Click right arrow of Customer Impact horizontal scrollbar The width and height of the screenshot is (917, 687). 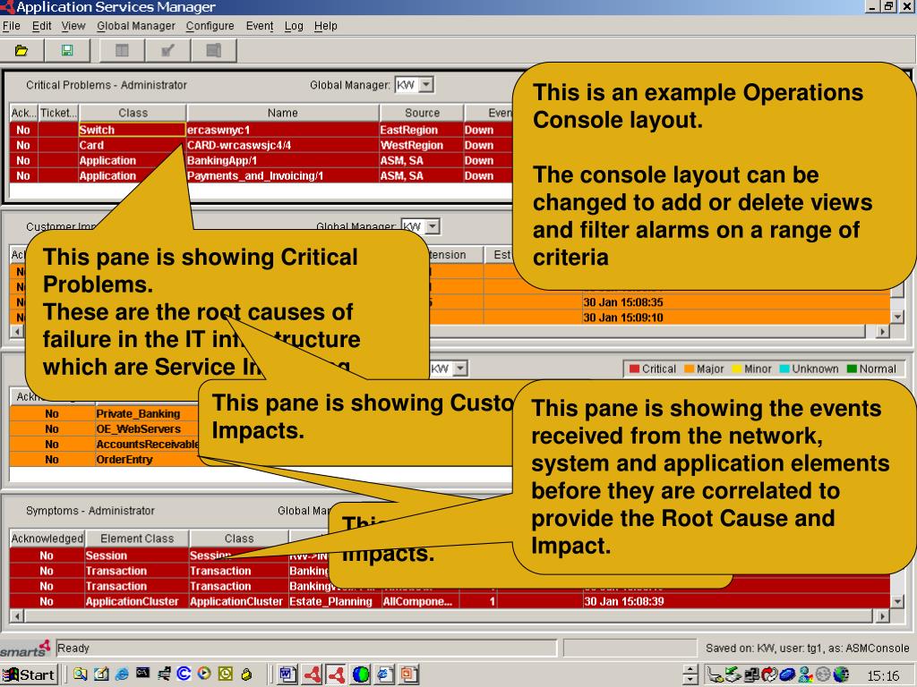[882, 332]
